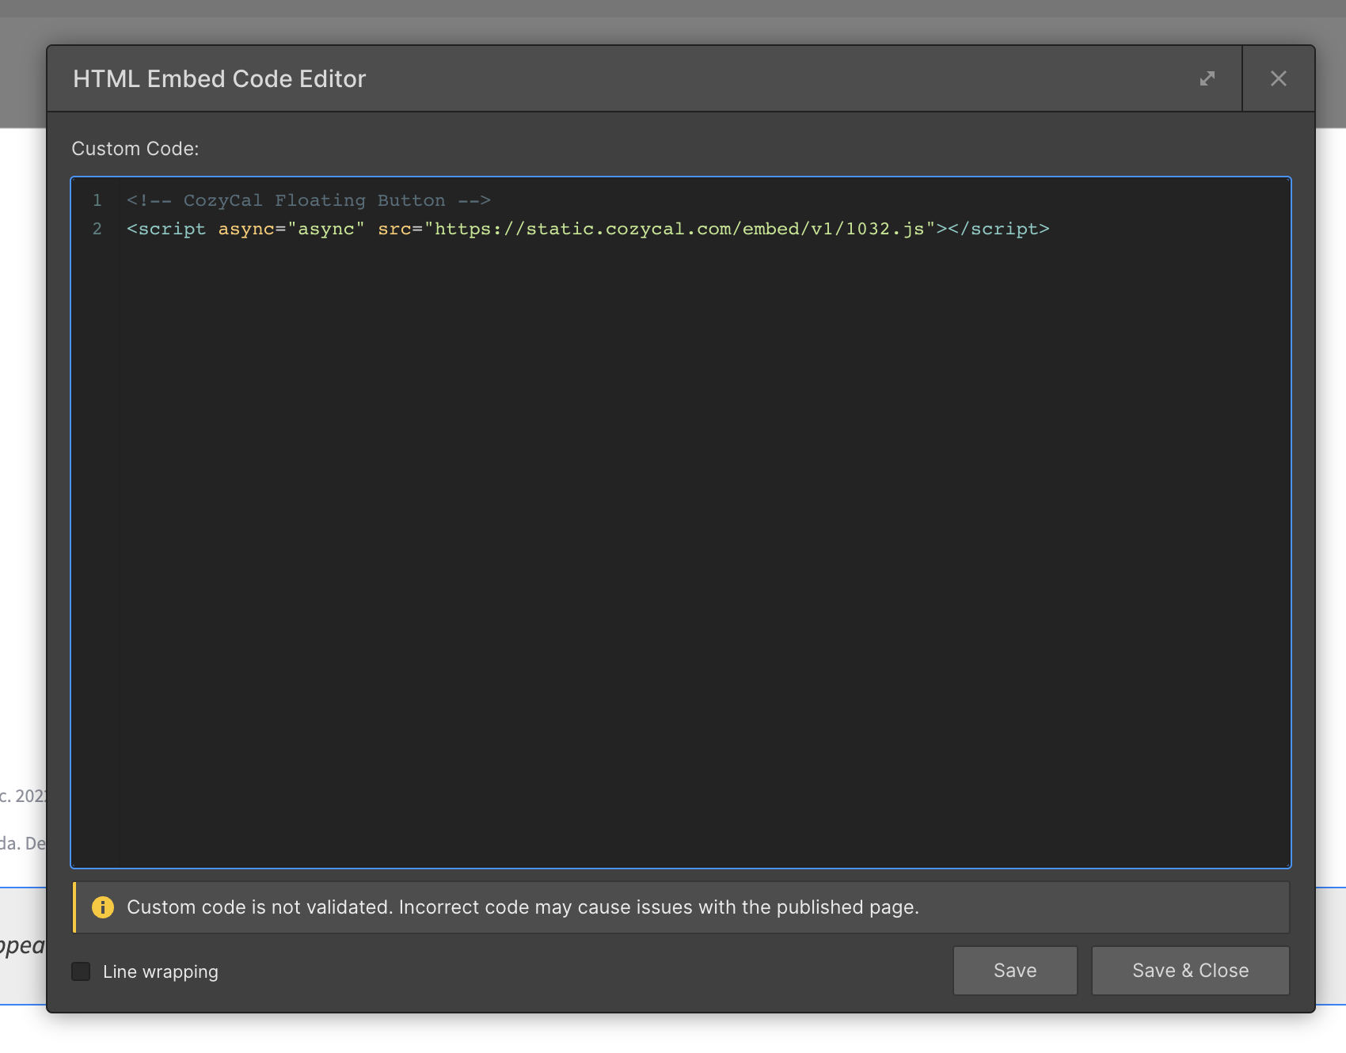The height and width of the screenshot is (1053, 1346).
Task: Click the HTML Embed Code Editor title
Action: pyautogui.click(x=219, y=79)
